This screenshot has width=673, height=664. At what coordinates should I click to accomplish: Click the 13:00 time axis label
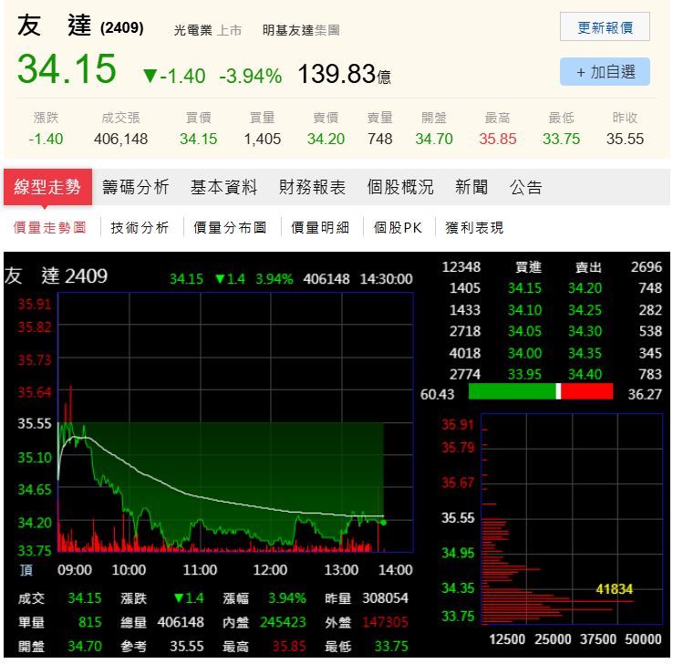[x=341, y=570]
